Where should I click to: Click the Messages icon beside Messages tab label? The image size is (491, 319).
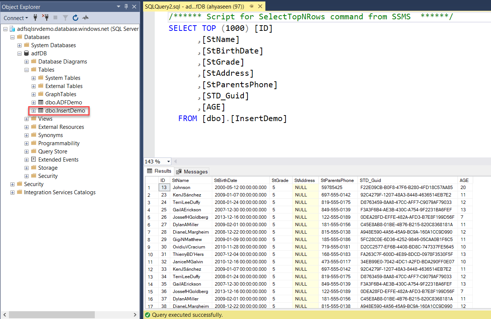(179, 171)
